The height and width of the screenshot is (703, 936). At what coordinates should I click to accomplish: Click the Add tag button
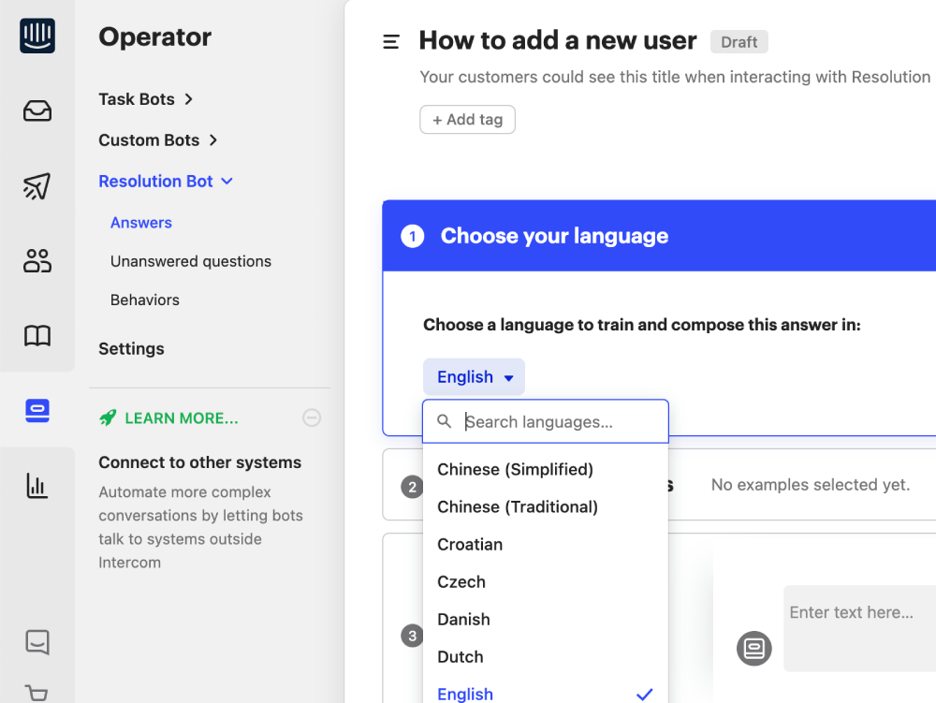click(x=467, y=120)
